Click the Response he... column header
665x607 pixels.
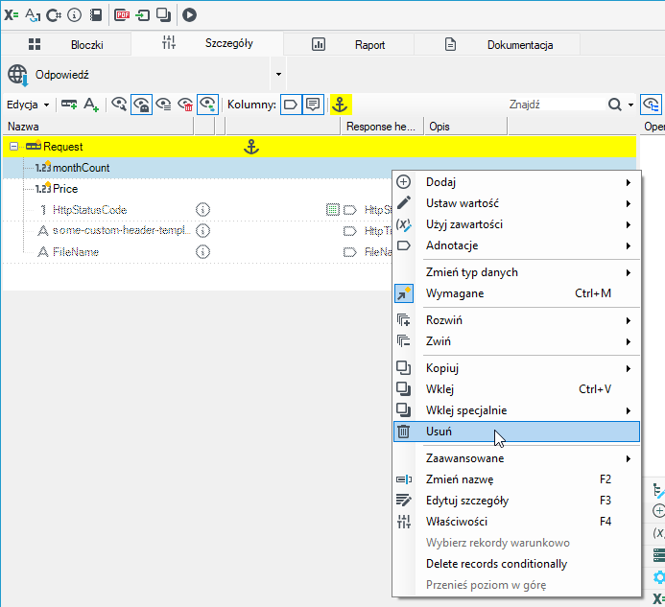[x=383, y=127]
